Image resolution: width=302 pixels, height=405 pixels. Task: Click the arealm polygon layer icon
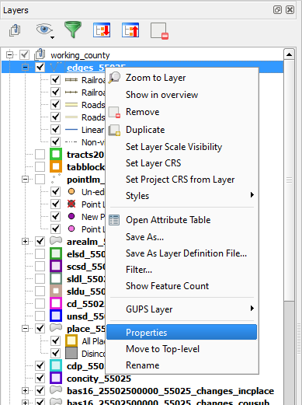click(56, 241)
